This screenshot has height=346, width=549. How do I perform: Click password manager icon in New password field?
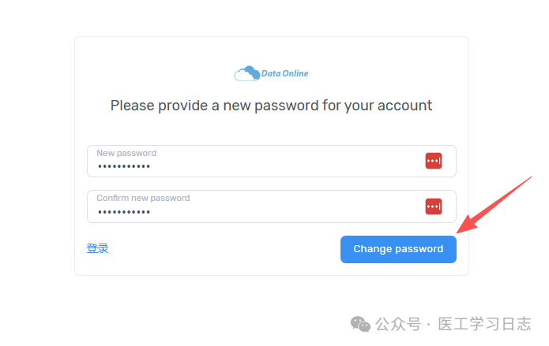[x=434, y=161]
